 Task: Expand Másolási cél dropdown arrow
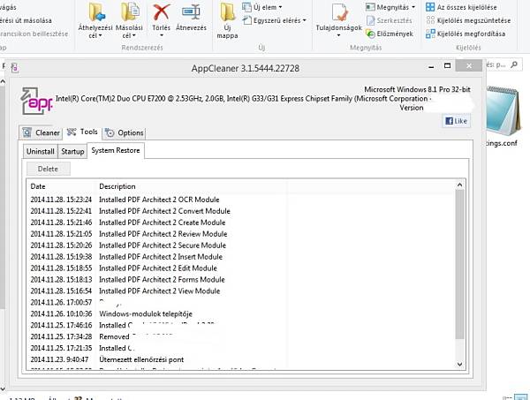[134, 36]
